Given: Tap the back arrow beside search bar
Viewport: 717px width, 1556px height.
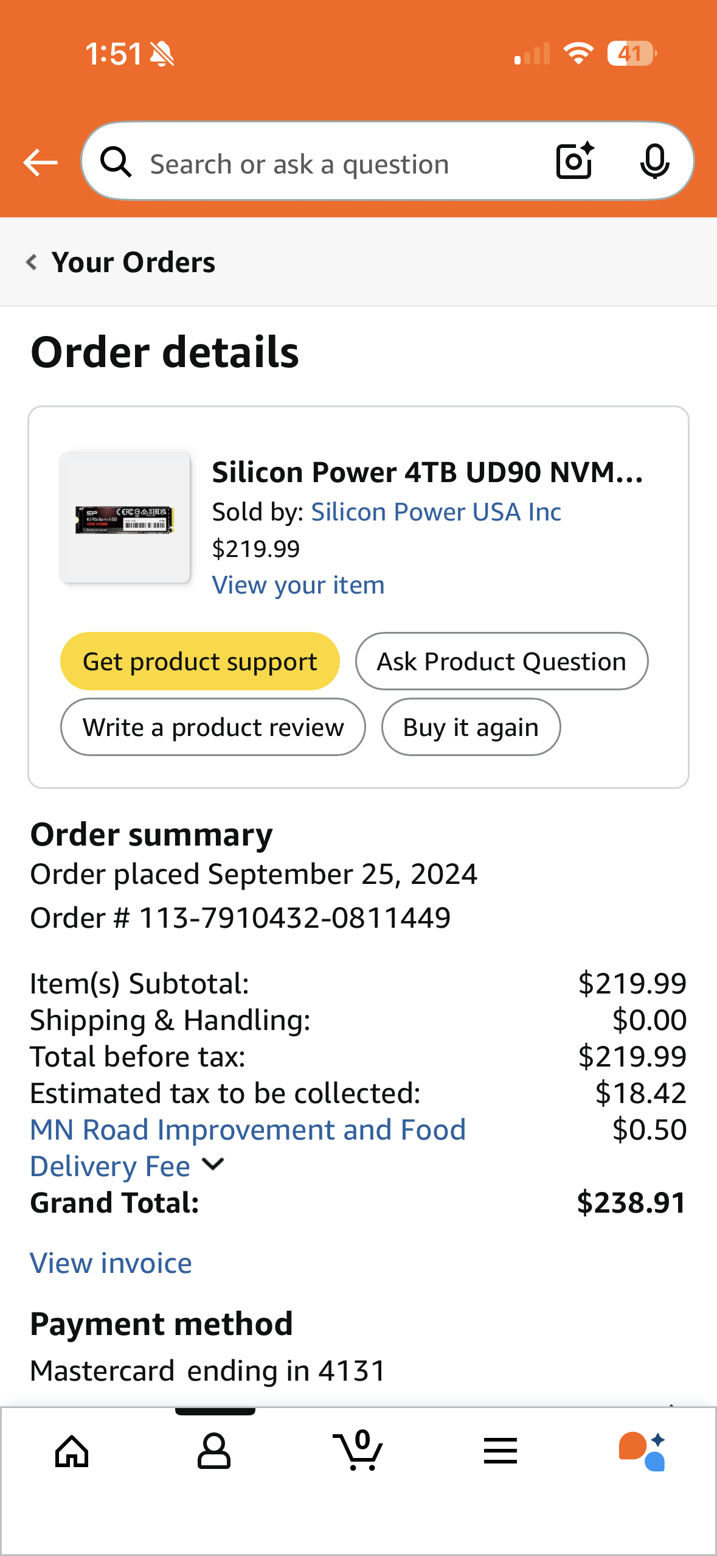Looking at the screenshot, I should pyautogui.click(x=40, y=163).
